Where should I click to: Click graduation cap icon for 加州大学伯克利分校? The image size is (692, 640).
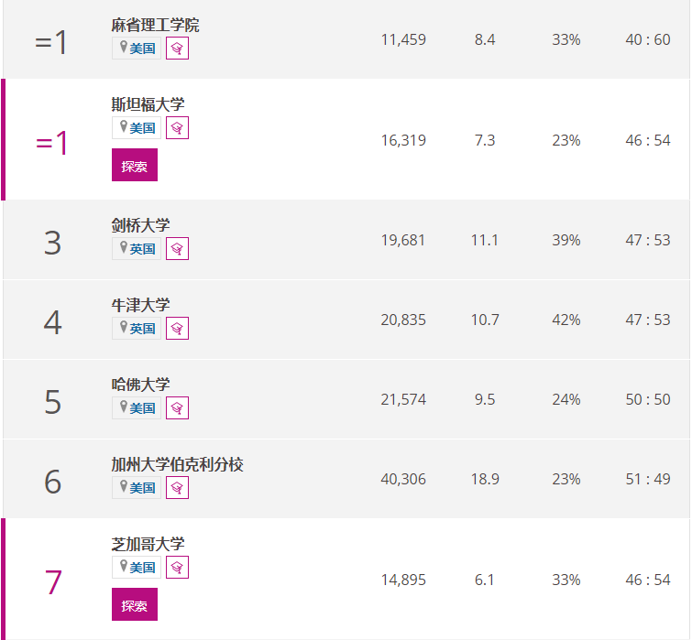[x=177, y=487]
